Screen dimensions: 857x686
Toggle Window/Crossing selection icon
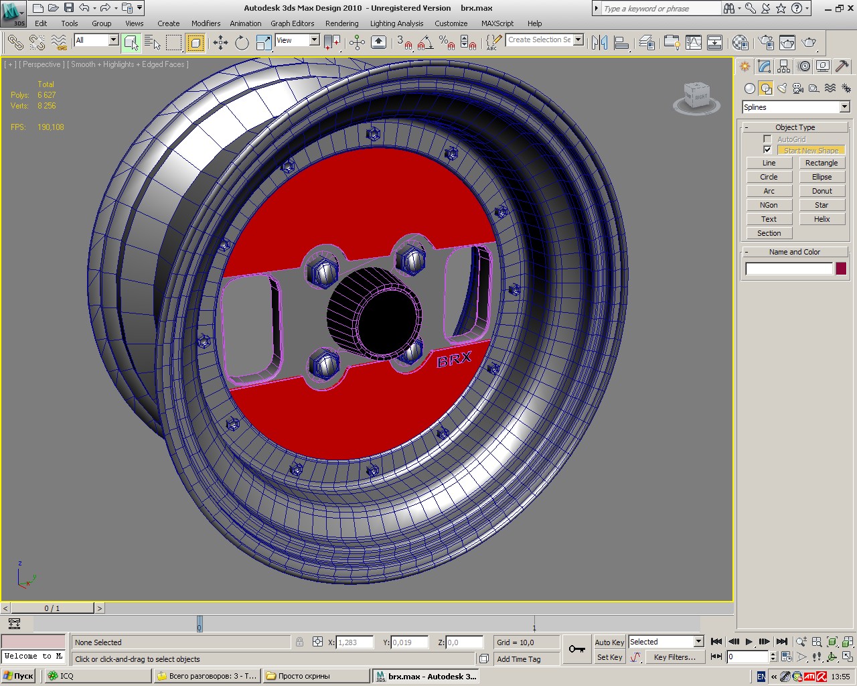click(196, 42)
